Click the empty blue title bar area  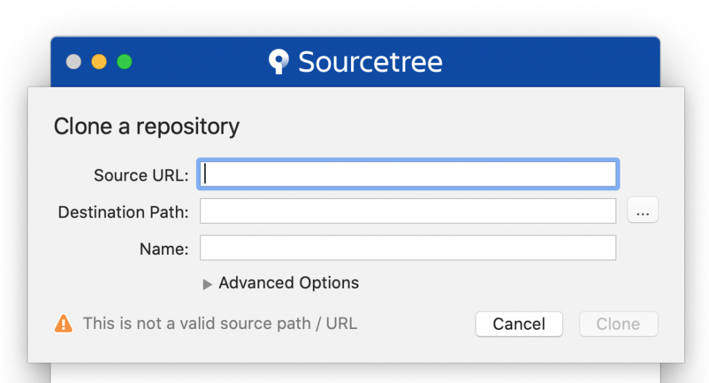pyautogui.click(x=554, y=62)
